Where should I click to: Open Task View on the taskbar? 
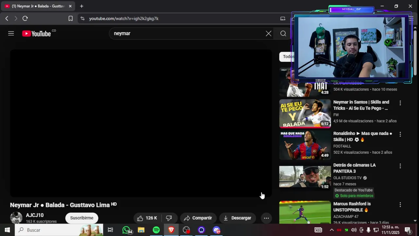pyautogui.click(x=110, y=230)
